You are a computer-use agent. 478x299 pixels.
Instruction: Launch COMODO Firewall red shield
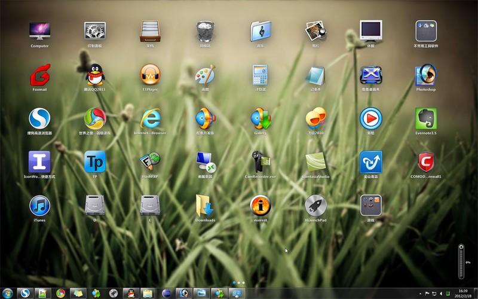(426, 162)
